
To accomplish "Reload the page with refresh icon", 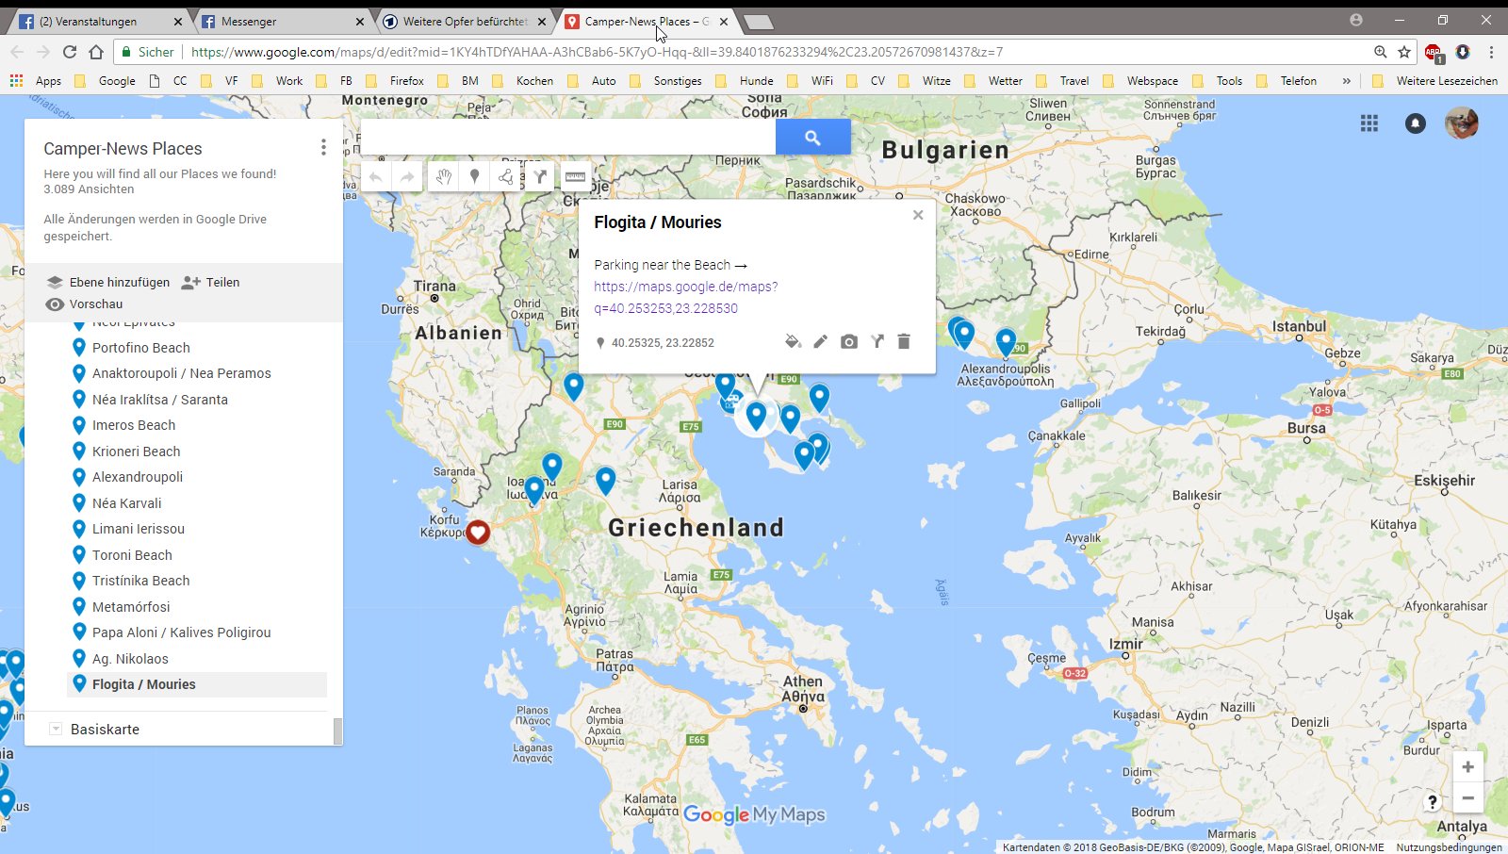I will tap(69, 52).
